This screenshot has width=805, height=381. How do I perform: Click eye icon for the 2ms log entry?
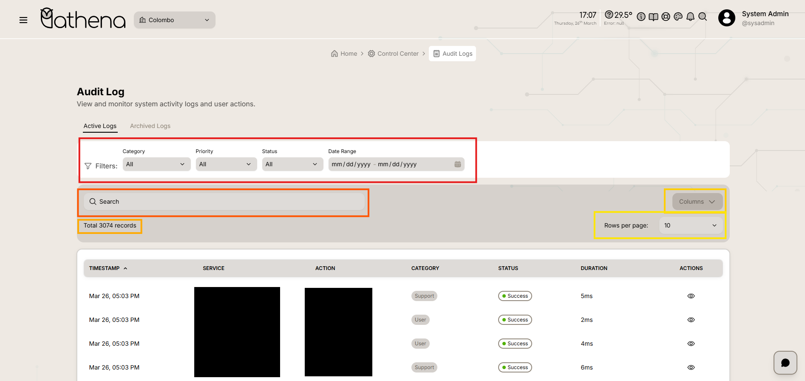[x=691, y=320]
